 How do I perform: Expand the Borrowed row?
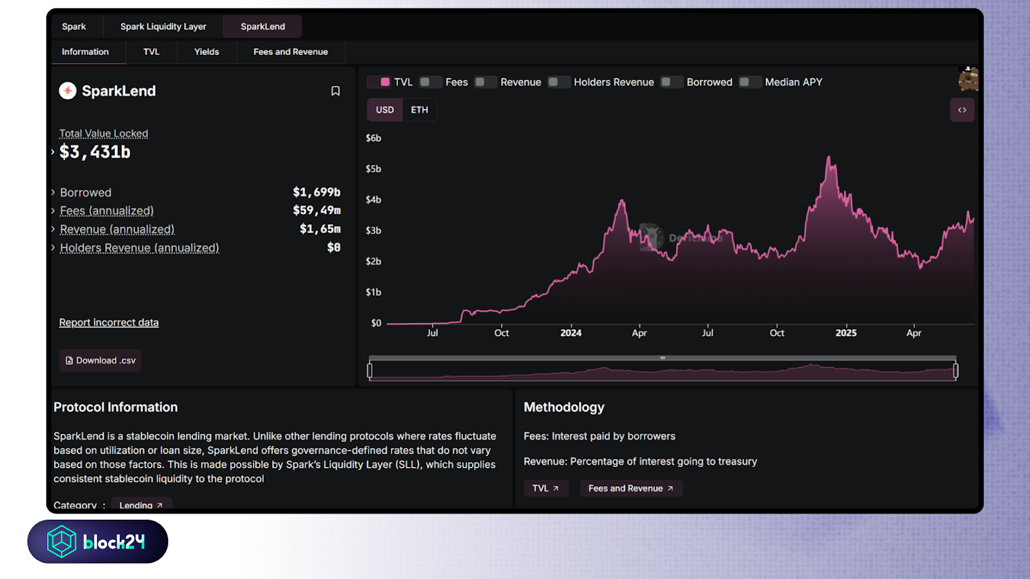tap(53, 192)
